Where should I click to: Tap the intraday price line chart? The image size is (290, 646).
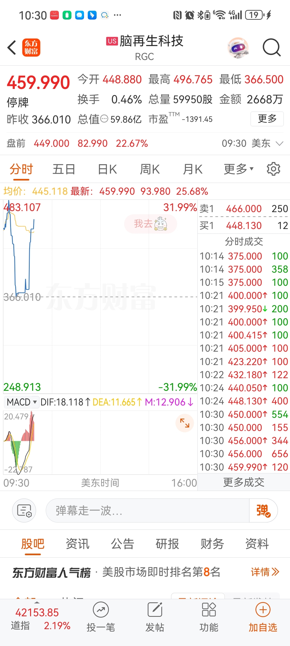click(100, 297)
